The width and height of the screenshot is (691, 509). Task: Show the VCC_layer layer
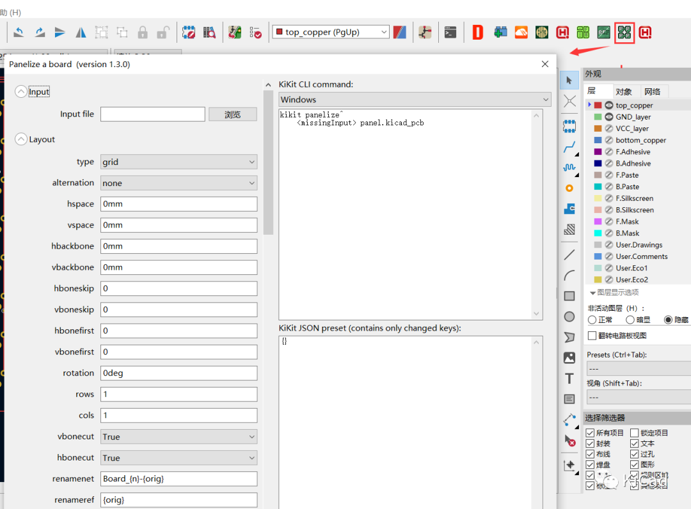(609, 129)
